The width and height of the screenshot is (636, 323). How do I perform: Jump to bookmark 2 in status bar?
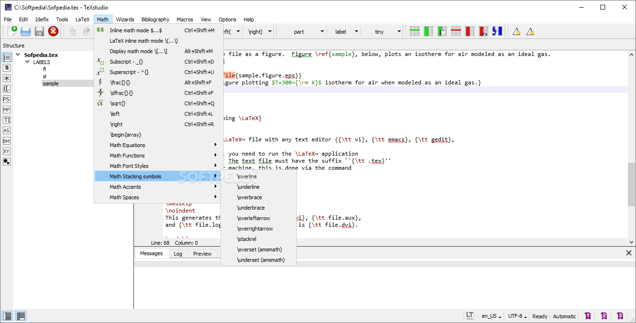pyautogui.click(x=604, y=316)
